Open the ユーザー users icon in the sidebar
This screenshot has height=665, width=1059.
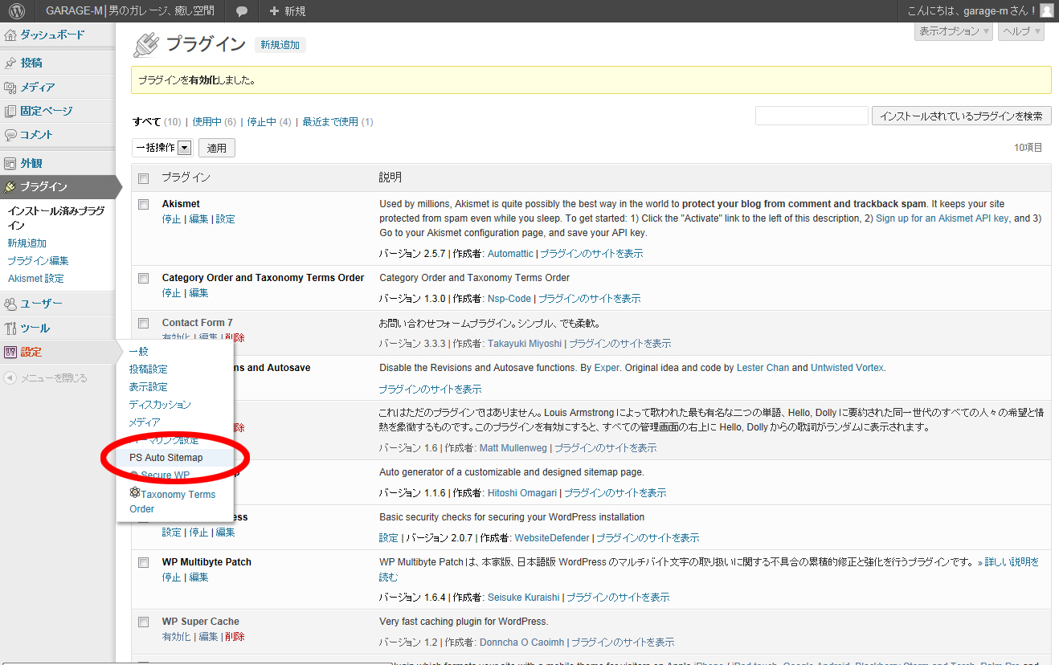click(x=10, y=304)
